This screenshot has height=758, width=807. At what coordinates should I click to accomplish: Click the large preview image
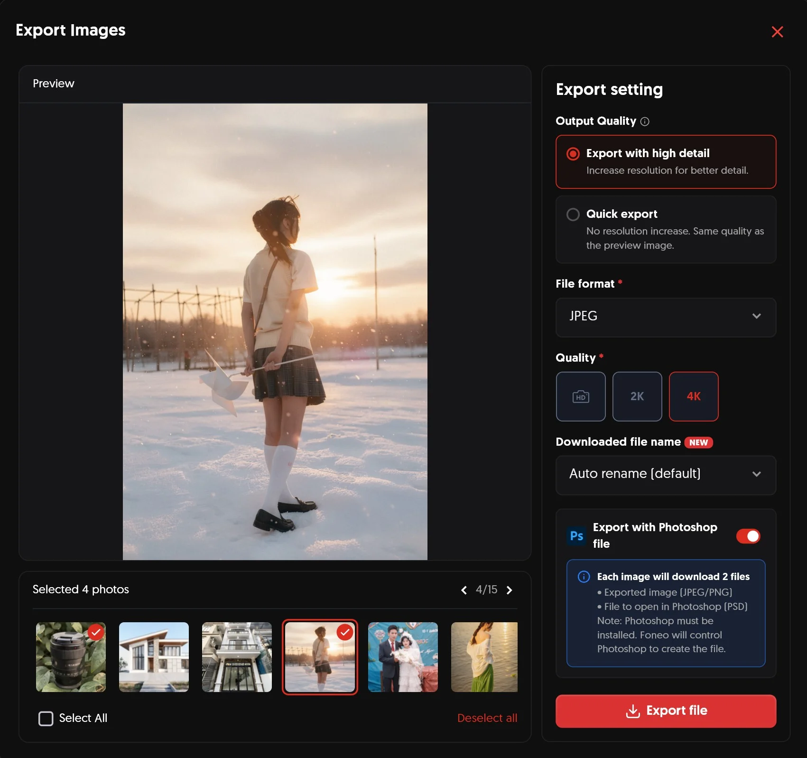pos(275,332)
